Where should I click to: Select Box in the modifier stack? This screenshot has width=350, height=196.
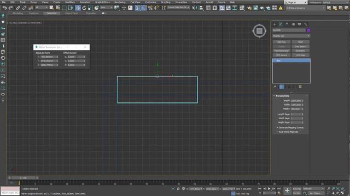[x=291, y=60]
